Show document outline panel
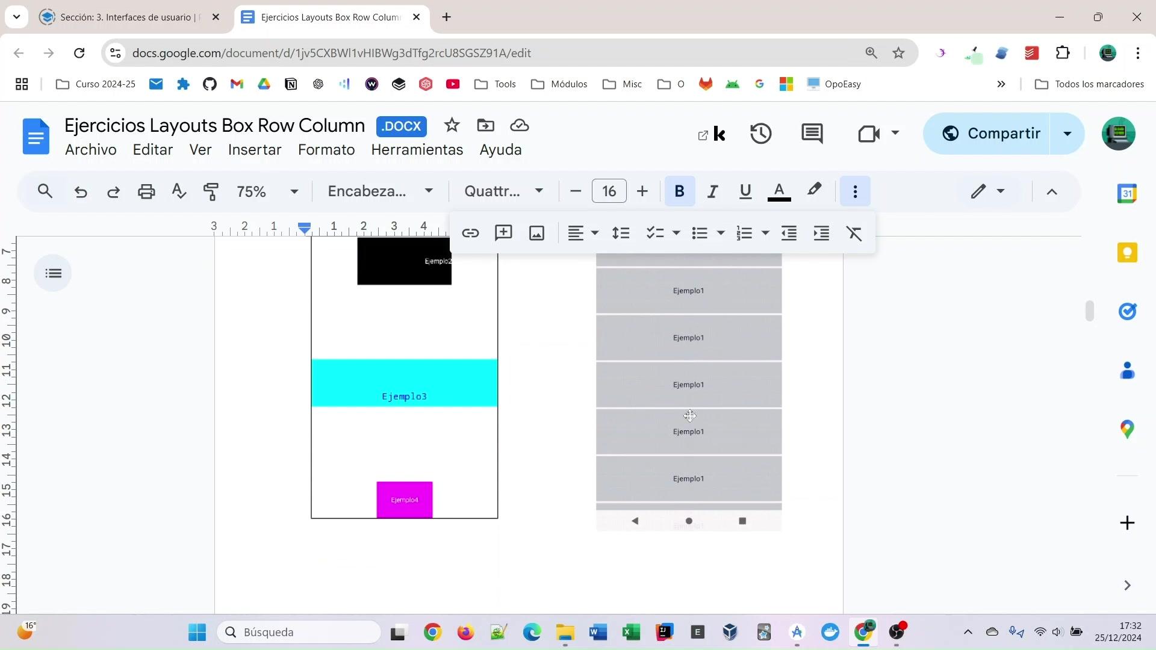Viewport: 1156px width, 650px height. pos(53,273)
